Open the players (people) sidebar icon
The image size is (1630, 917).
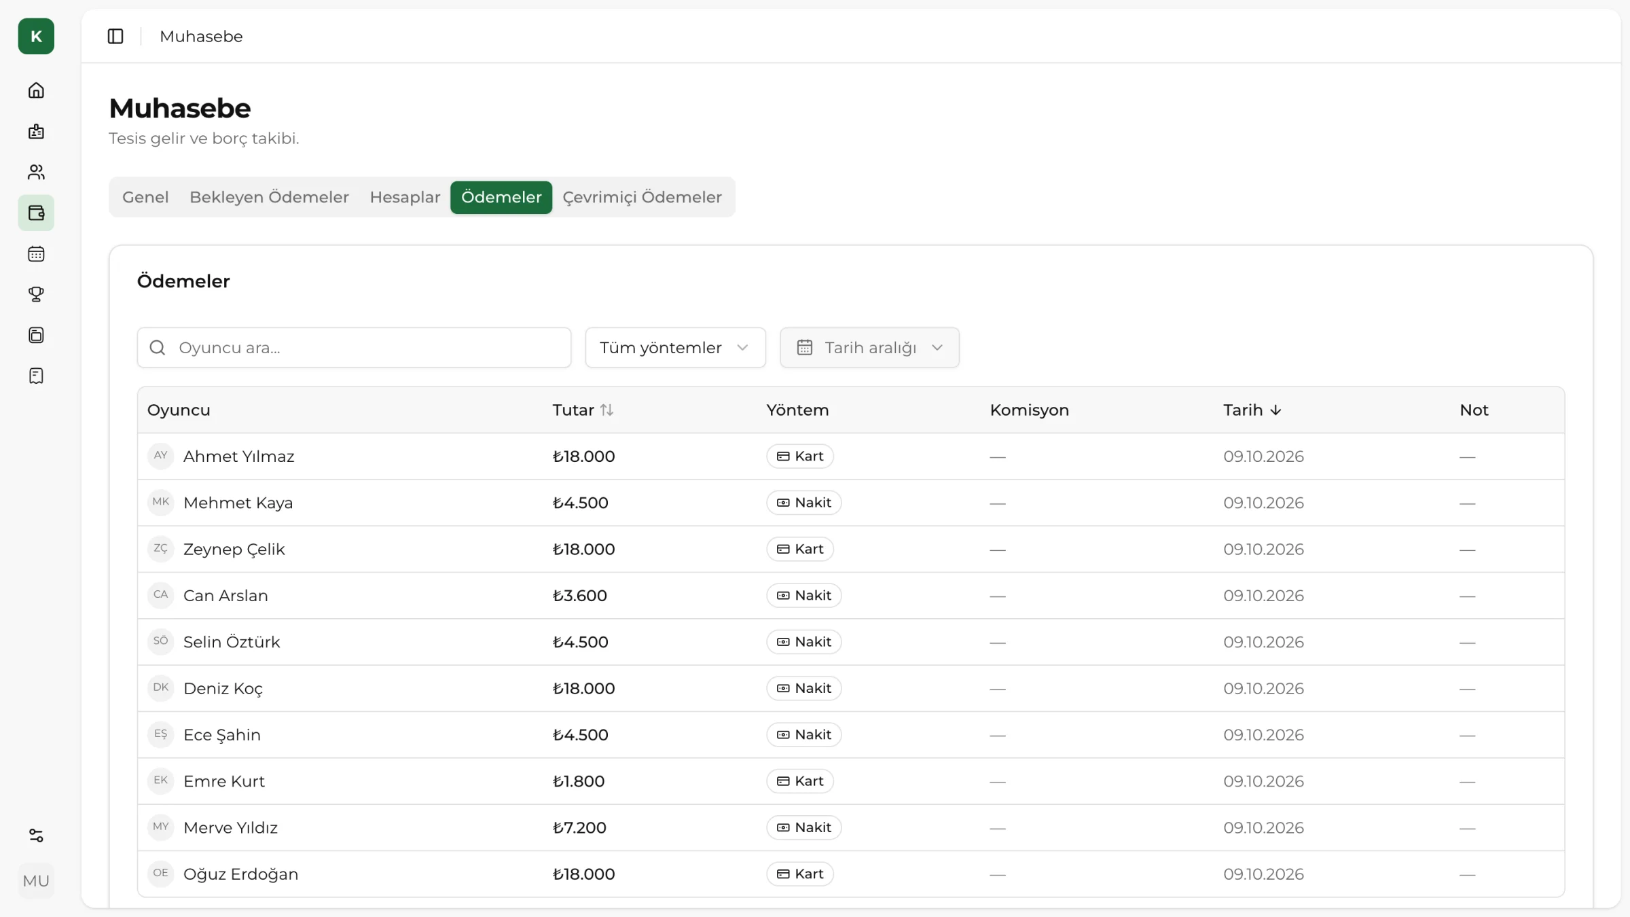click(36, 172)
